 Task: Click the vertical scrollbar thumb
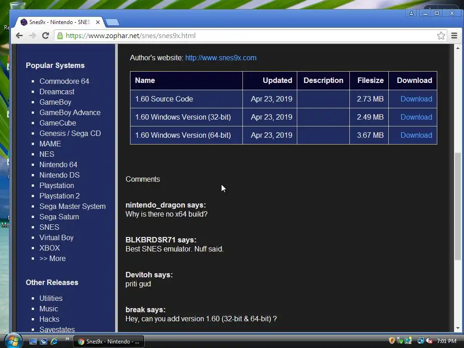458,206
